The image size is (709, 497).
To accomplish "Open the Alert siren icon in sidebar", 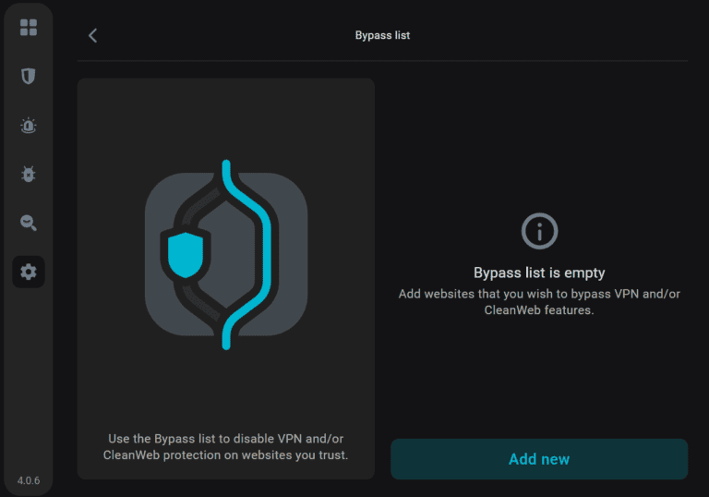I will tap(29, 126).
